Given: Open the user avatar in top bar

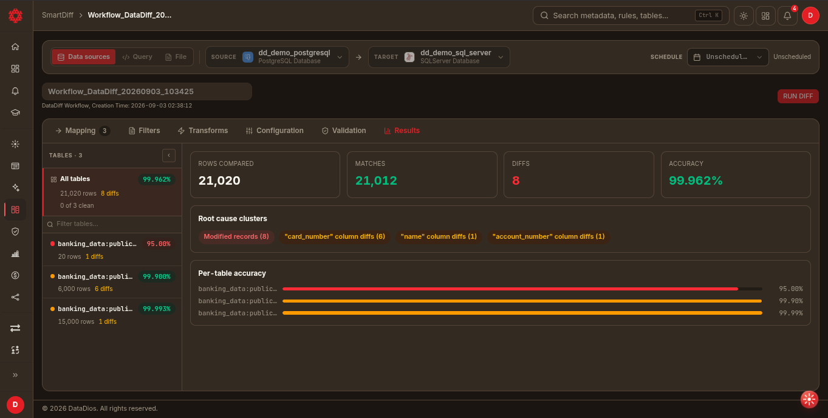Looking at the screenshot, I should coord(810,16).
